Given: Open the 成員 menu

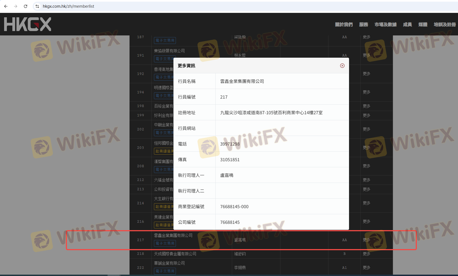Looking at the screenshot, I should pos(407,25).
